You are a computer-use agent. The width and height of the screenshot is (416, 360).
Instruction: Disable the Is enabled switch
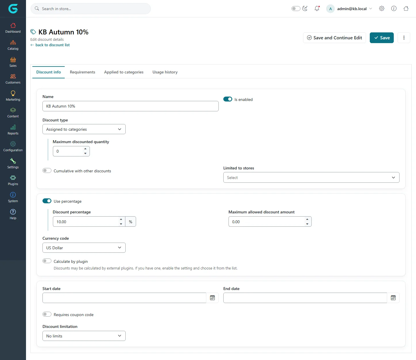click(x=228, y=99)
